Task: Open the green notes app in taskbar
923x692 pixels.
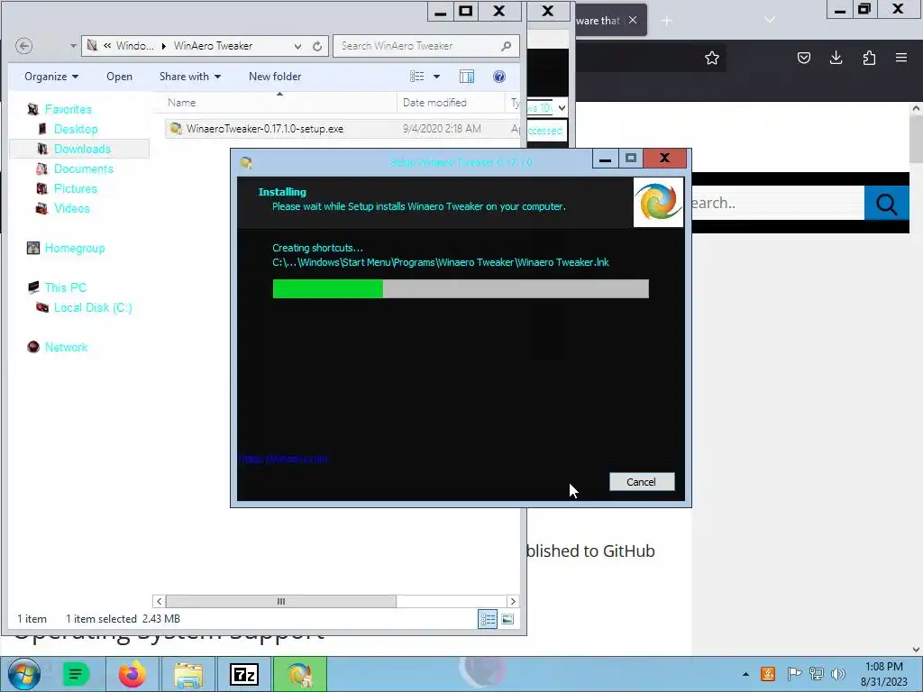Action: (x=76, y=674)
